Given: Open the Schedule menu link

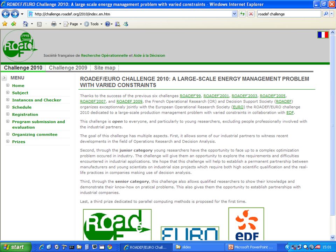Looking at the screenshot, I should [x=22, y=107].
